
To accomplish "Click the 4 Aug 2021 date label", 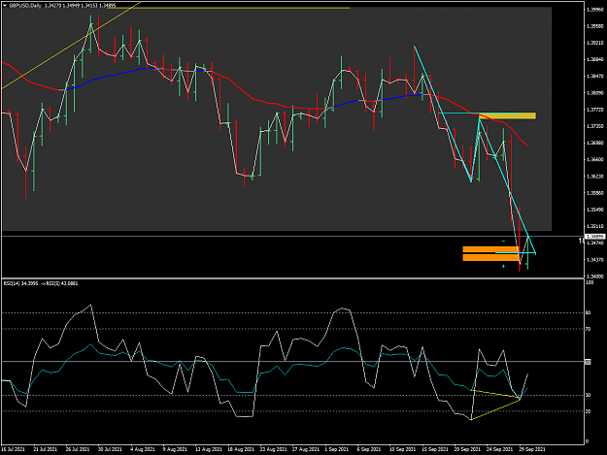I will pyautogui.click(x=143, y=449).
